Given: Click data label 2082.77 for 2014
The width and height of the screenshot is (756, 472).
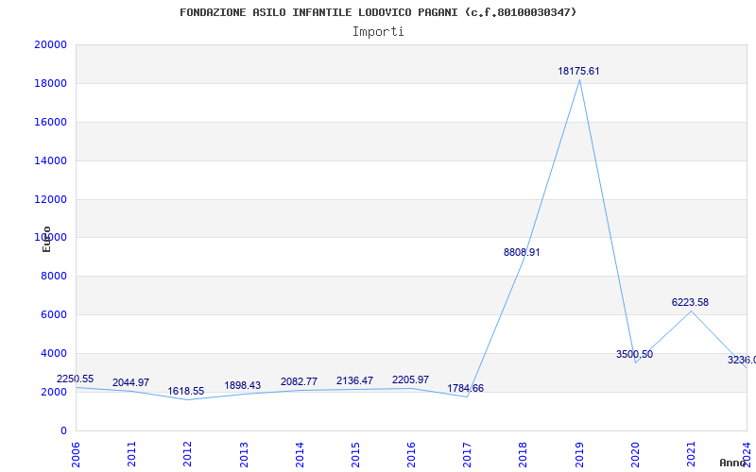Looking at the screenshot, I should point(299,382).
